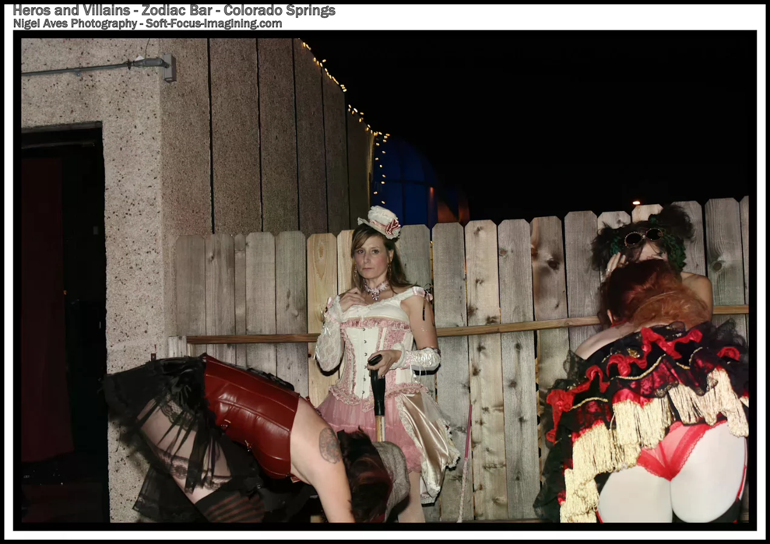Click the small white top hat
This screenshot has height=544, width=770.
(380, 221)
